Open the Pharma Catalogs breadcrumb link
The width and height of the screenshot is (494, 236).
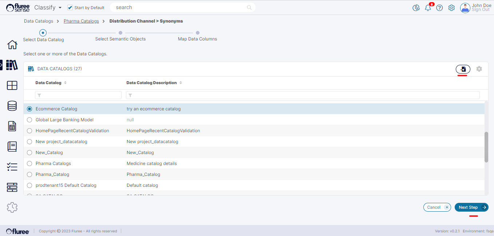pyautogui.click(x=81, y=21)
